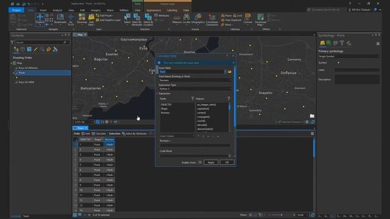Toggle the Enable Undo switch
390x219 pixels.
[199, 162]
